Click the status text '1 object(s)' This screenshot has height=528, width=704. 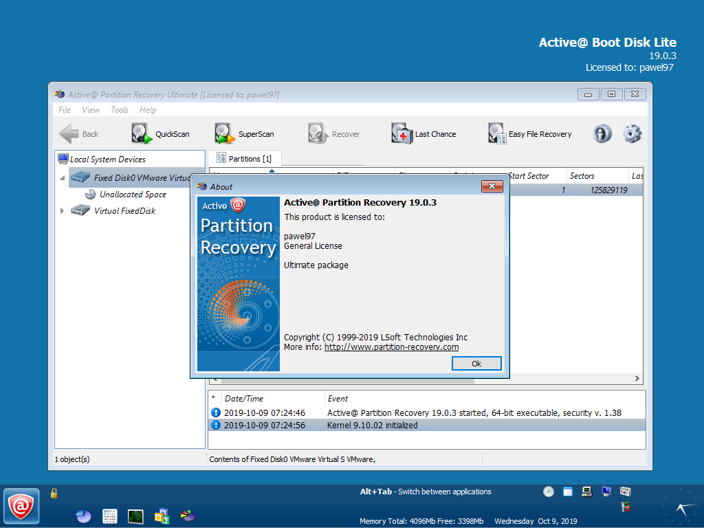(71, 459)
